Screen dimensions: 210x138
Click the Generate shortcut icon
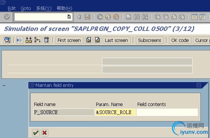click(x=202, y=17)
